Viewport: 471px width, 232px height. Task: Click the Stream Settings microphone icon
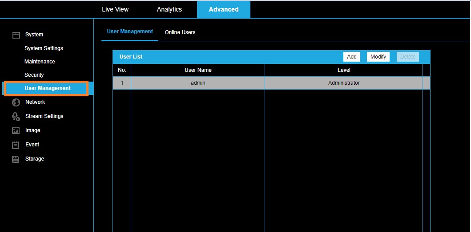pos(16,117)
